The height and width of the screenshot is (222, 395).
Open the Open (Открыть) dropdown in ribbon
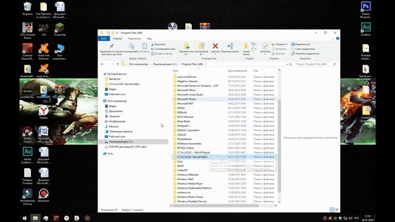pos(280,44)
